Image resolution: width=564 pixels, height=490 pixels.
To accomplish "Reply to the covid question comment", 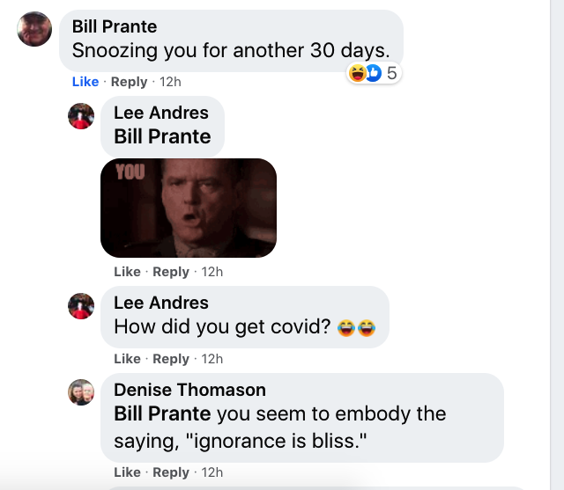I will click(x=171, y=359).
